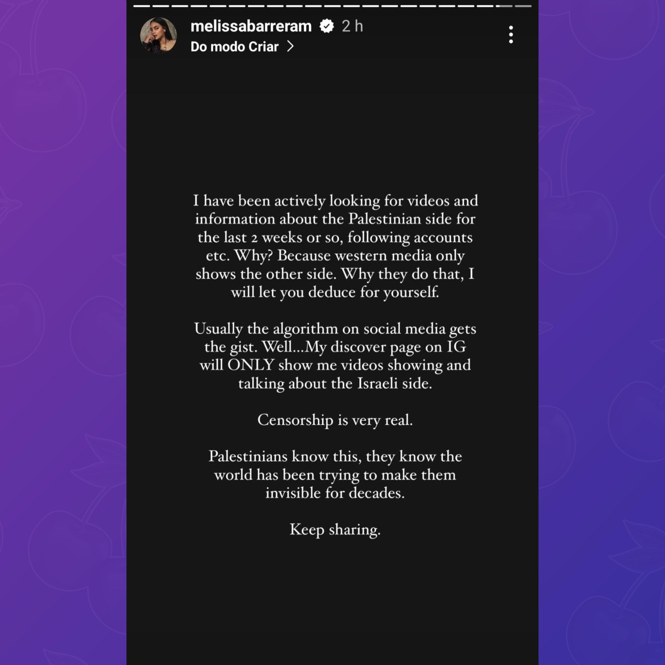Click the paragraph starting "Palestinians know this"

335,475
